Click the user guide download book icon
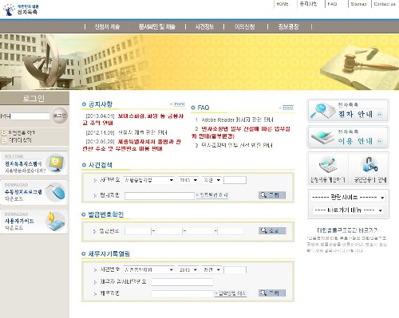399x318 pixels. (55, 222)
